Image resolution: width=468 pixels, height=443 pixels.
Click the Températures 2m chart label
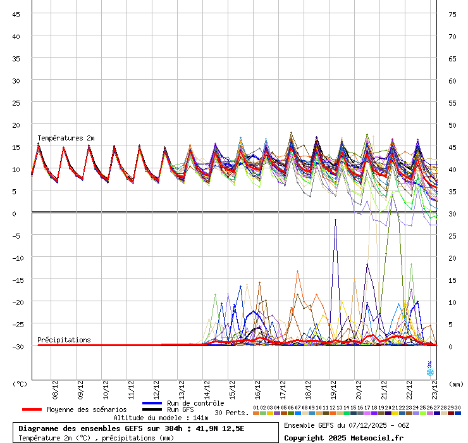click(x=66, y=138)
